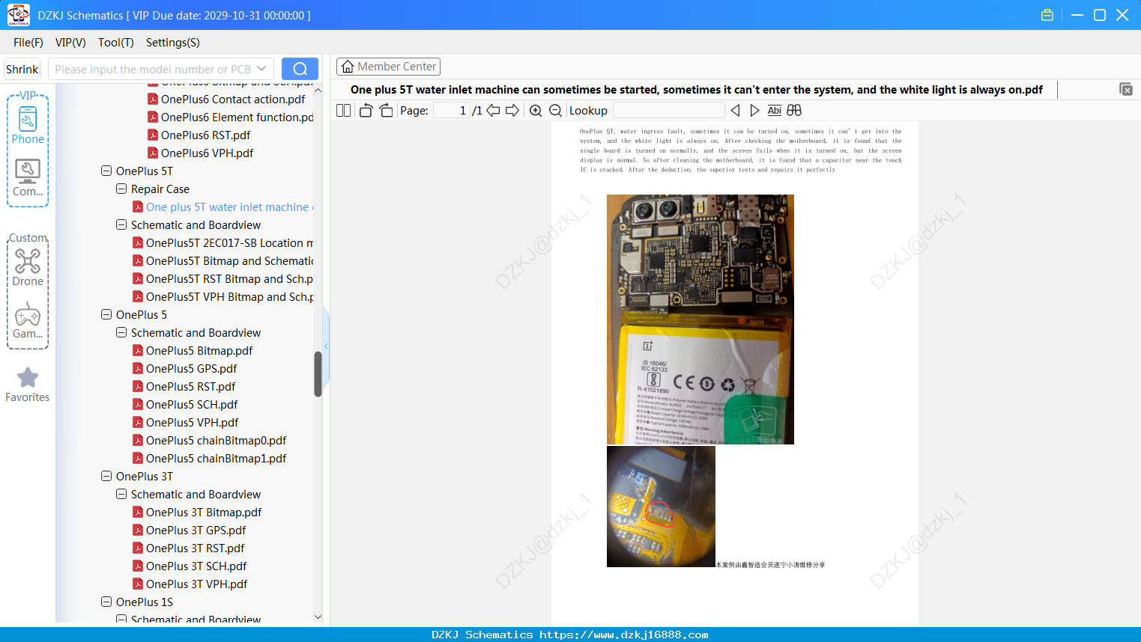Toggle the two-page view icon
Screen dimensions: 1141x642
[343, 110]
